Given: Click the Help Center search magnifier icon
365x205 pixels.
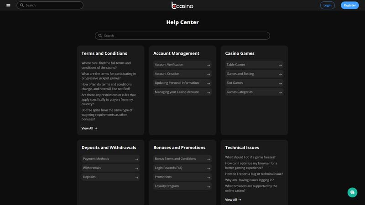Looking at the screenshot, I should point(100,36).
